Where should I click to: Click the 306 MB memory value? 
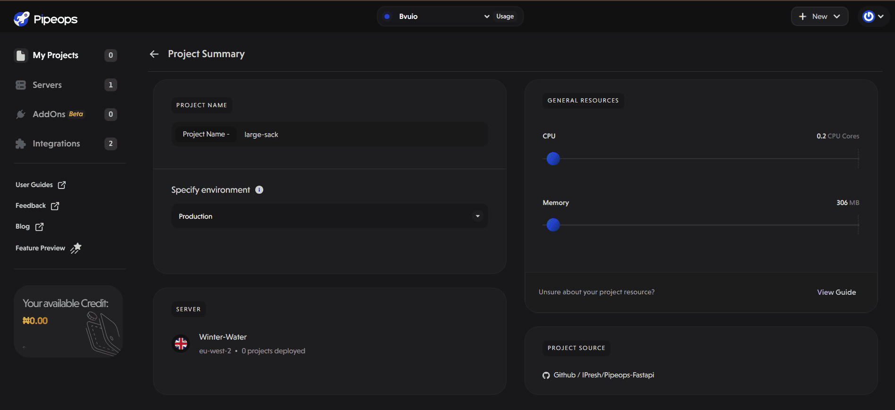pos(848,203)
